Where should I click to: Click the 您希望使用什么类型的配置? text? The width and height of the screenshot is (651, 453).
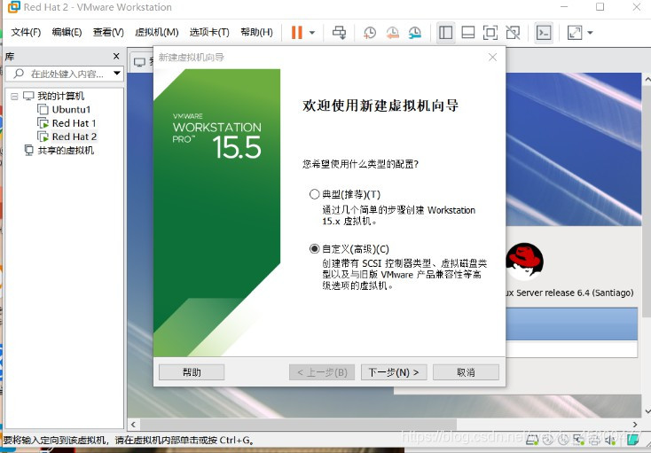tap(360, 164)
